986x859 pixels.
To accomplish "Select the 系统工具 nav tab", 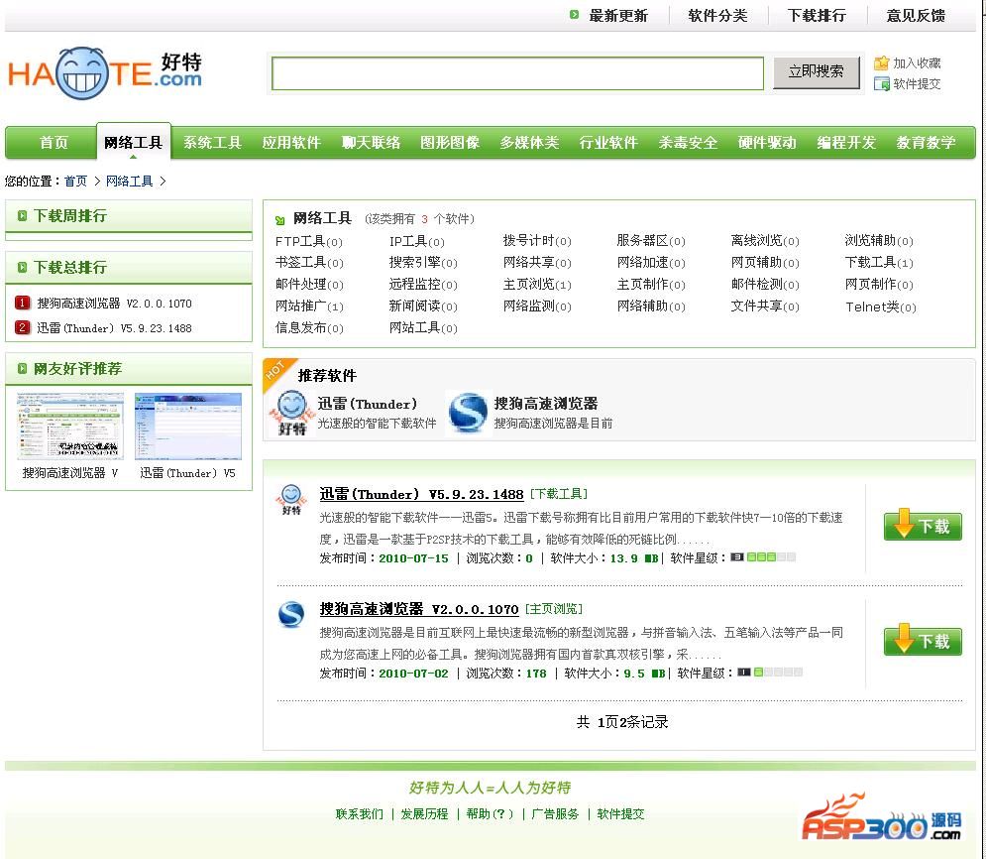I will pyautogui.click(x=212, y=143).
